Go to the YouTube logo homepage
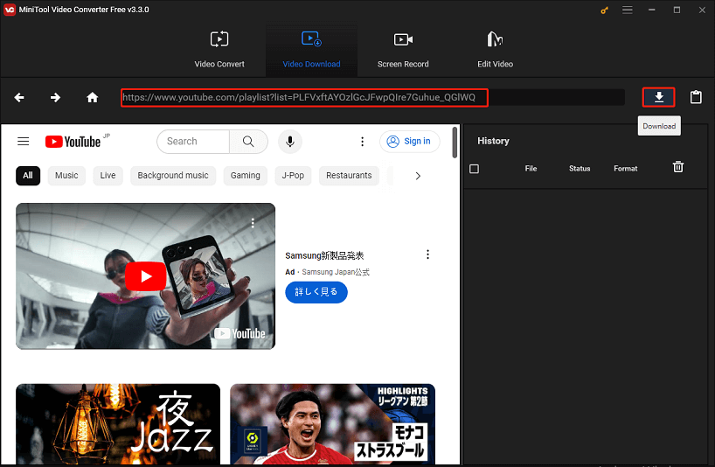Viewport: 715px width, 467px height. (73, 142)
